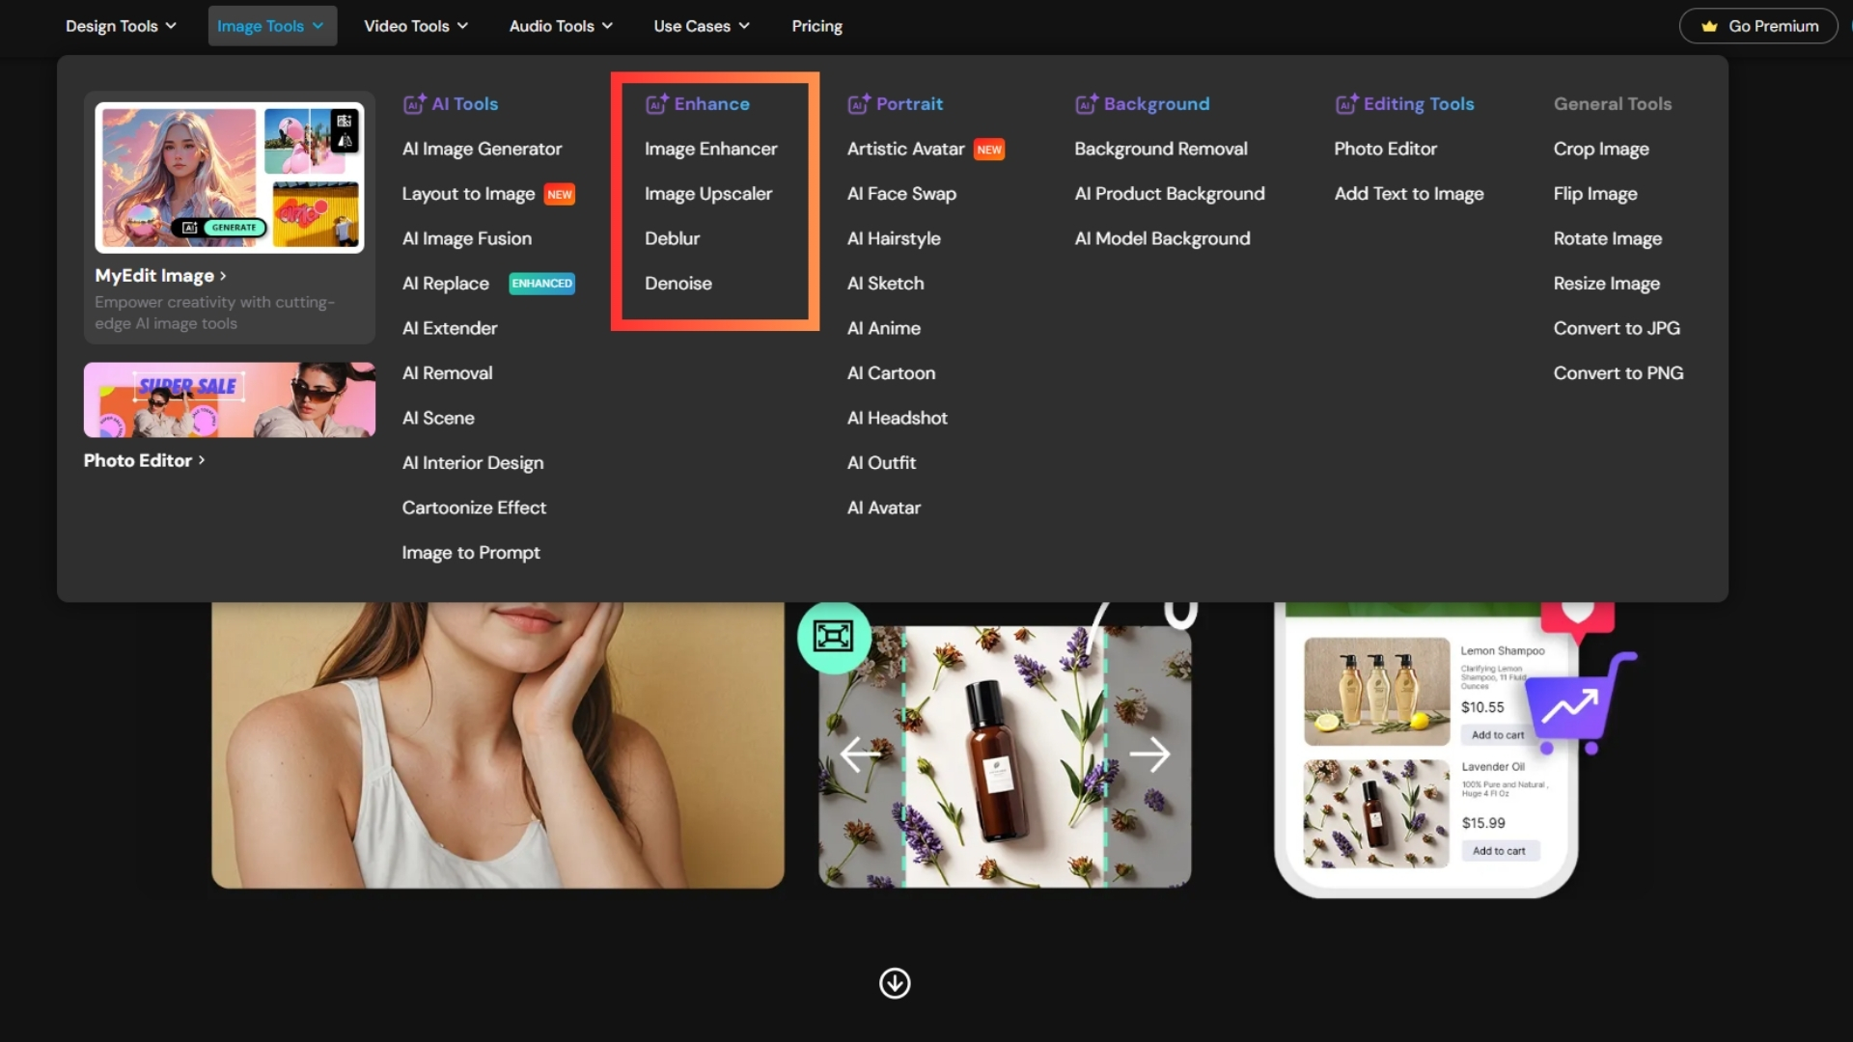This screenshot has height=1042, width=1853.
Task: Click the Go Premium button
Action: [x=1758, y=26]
